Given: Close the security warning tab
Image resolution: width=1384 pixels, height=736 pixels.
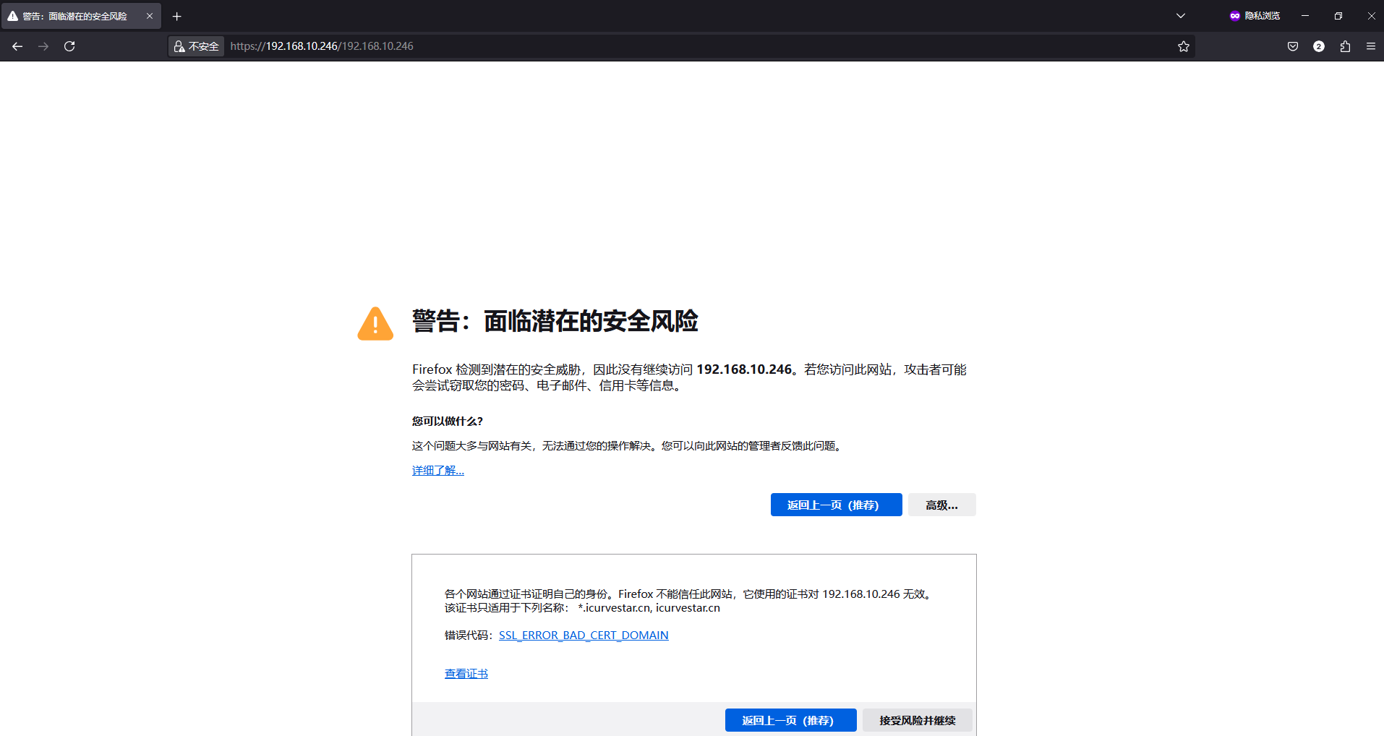Looking at the screenshot, I should tap(150, 16).
